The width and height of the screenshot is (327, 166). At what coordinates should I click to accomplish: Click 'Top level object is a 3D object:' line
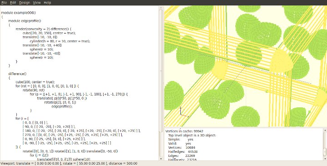(192, 136)
